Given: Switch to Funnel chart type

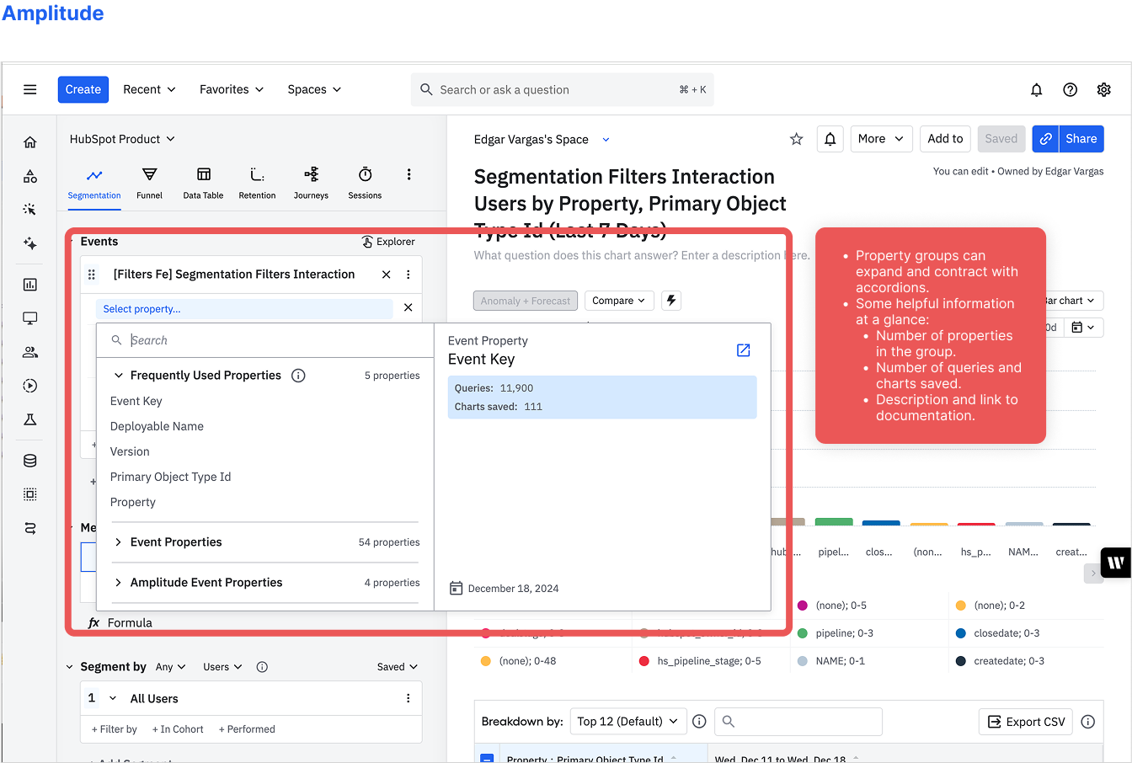Looking at the screenshot, I should click(149, 184).
